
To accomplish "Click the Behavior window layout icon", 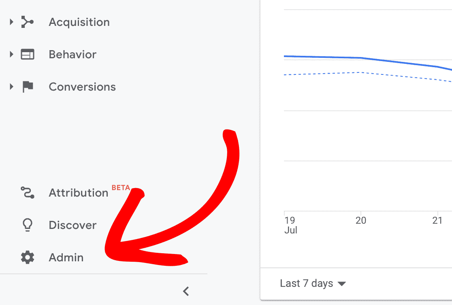I will [x=27, y=55].
